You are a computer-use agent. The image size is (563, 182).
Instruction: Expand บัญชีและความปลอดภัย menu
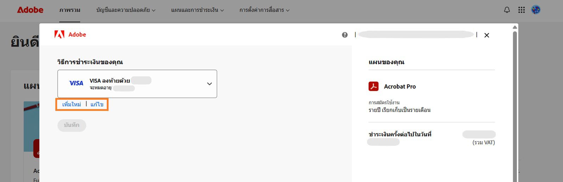tap(126, 10)
